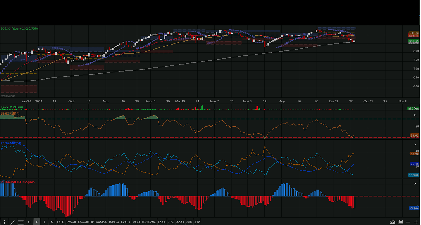
Task: Switch to weekly Ε timeframe
Action: pyautogui.click(x=45, y=222)
